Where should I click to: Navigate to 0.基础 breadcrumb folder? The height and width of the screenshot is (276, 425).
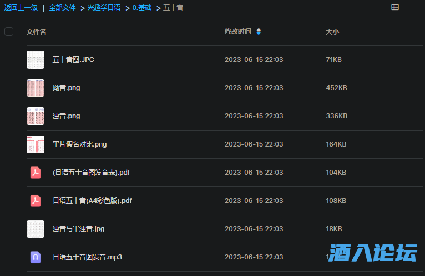[142, 8]
